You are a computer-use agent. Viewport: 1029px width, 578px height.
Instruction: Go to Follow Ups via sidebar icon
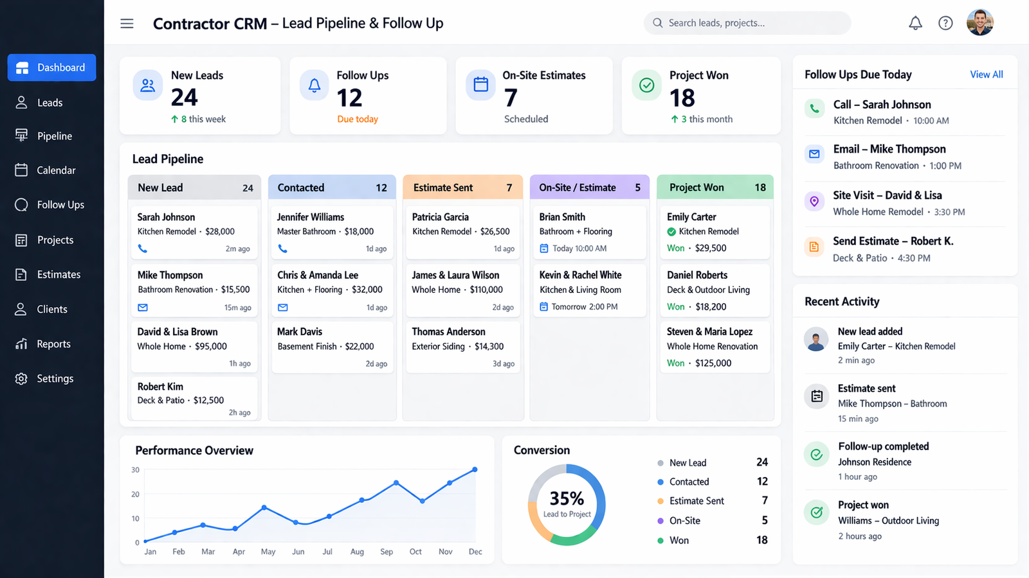(21, 204)
